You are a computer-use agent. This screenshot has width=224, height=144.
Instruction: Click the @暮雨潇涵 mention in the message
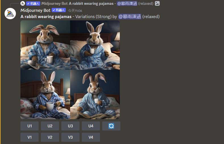coord(129,17)
